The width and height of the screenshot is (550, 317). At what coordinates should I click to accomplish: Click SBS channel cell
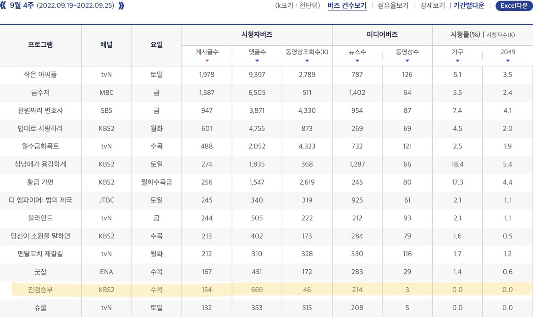tap(106, 110)
